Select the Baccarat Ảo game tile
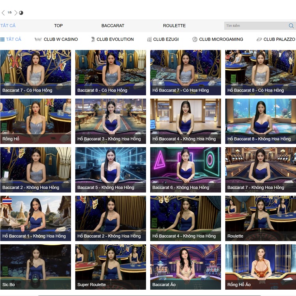The height and width of the screenshot is (296, 296). (185, 267)
